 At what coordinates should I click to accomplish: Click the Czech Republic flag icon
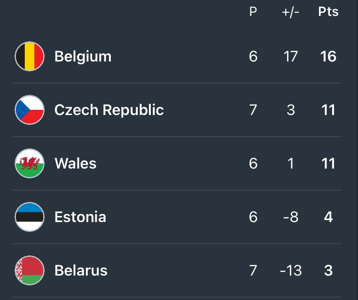pos(30,110)
